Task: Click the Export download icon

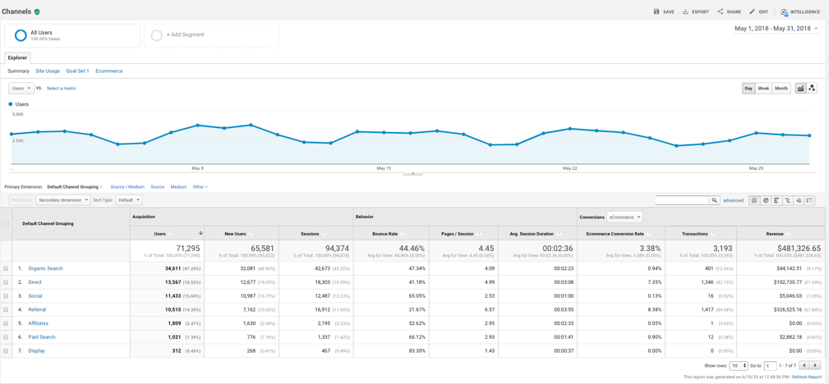Action: pos(686,12)
